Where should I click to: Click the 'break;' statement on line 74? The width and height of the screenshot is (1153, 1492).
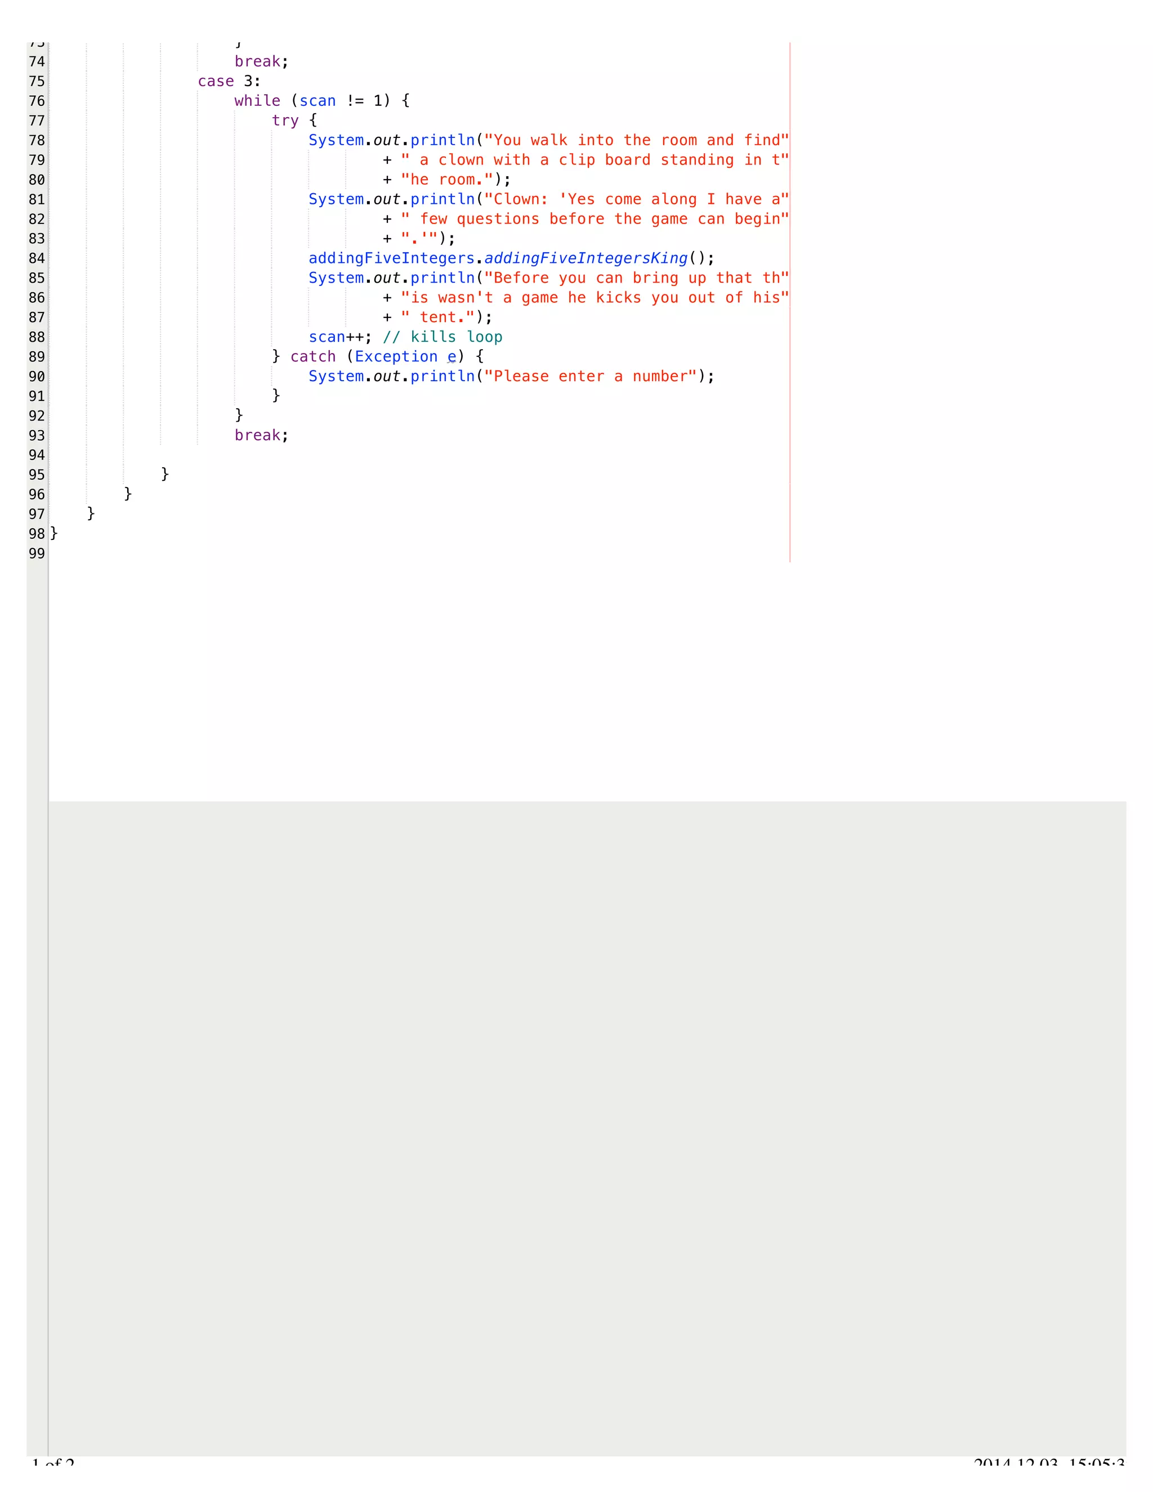pos(261,61)
